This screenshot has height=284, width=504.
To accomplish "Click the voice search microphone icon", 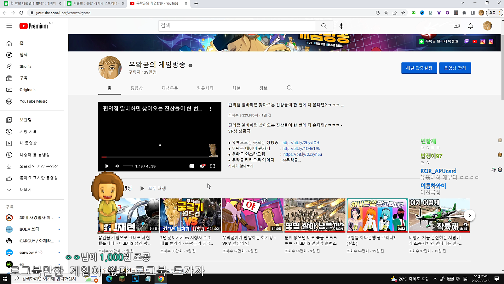I will pyautogui.click(x=341, y=26).
